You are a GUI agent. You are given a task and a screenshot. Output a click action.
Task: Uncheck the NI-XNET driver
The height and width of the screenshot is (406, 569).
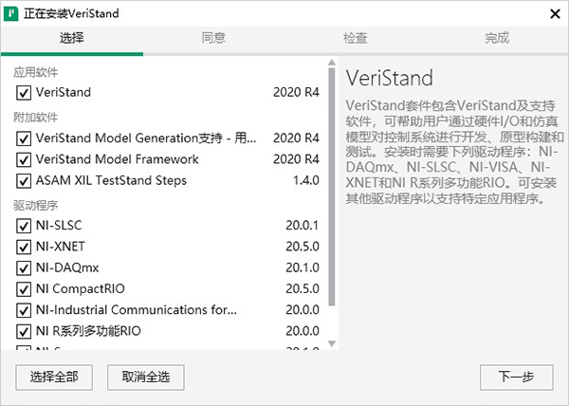(x=24, y=247)
